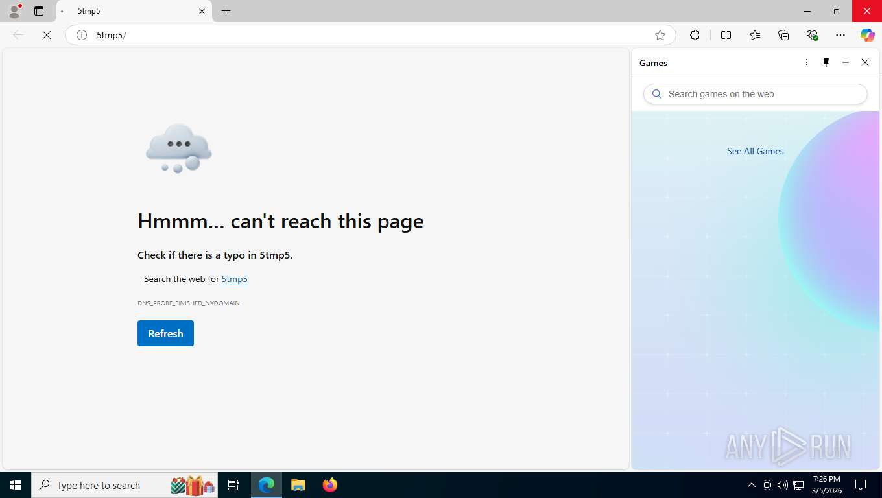Select the 5tmp5 browser tab
882x498 pixels.
pos(134,11)
